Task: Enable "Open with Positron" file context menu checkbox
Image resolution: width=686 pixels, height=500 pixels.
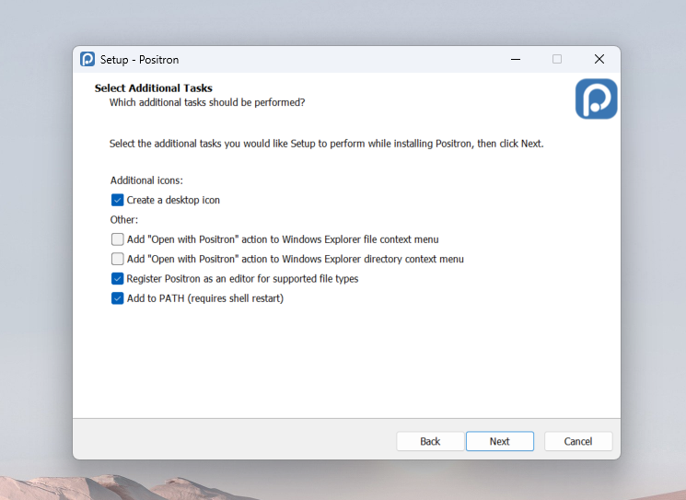Action: click(118, 239)
